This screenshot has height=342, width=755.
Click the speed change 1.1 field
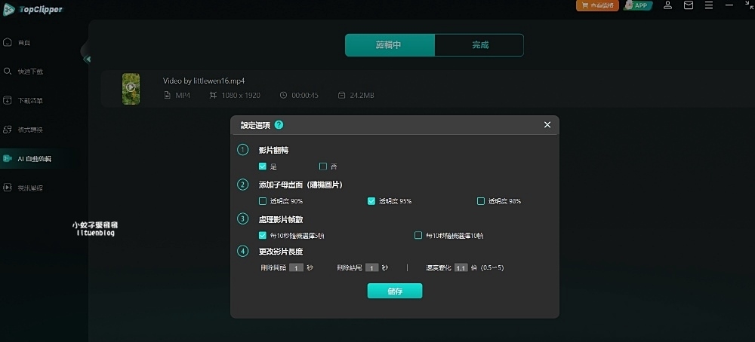461,267
